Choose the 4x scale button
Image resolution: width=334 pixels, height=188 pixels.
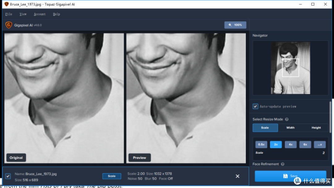pos(290,144)
